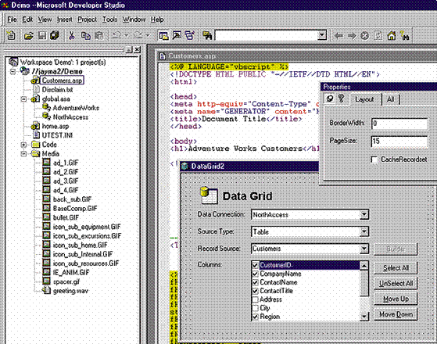Click the Window List toolbar icon

190,35
